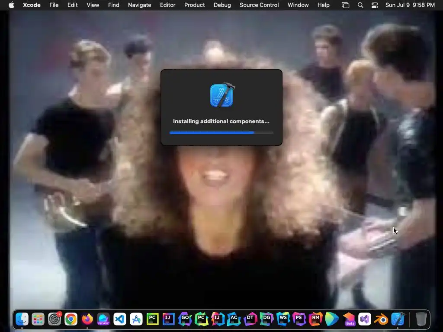
Task: Click the installation progress bar
Action: pos(221,132)
